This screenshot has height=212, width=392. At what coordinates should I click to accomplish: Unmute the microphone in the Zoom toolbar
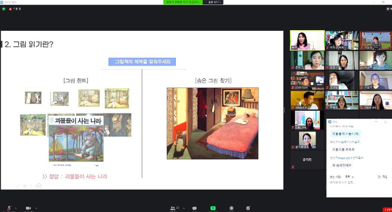pyautogui.click(x=9, y=208)
